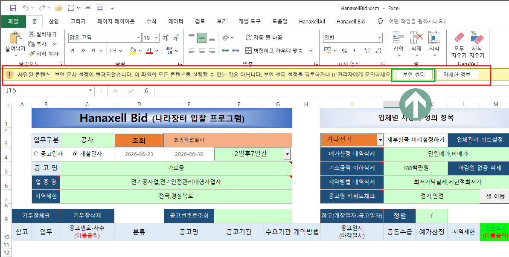This screenshot has width=509, height=257.
Task: Toggle bold formatting
Action: (73, 51)
